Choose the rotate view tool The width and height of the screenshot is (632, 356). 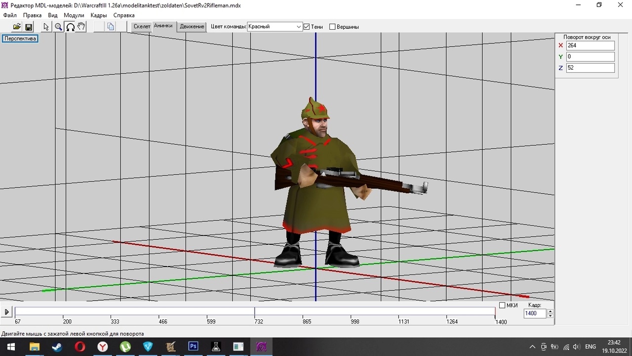(70, 27)
